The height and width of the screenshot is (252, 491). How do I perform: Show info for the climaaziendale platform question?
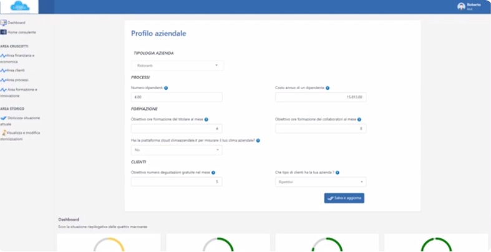click(258, 140)
